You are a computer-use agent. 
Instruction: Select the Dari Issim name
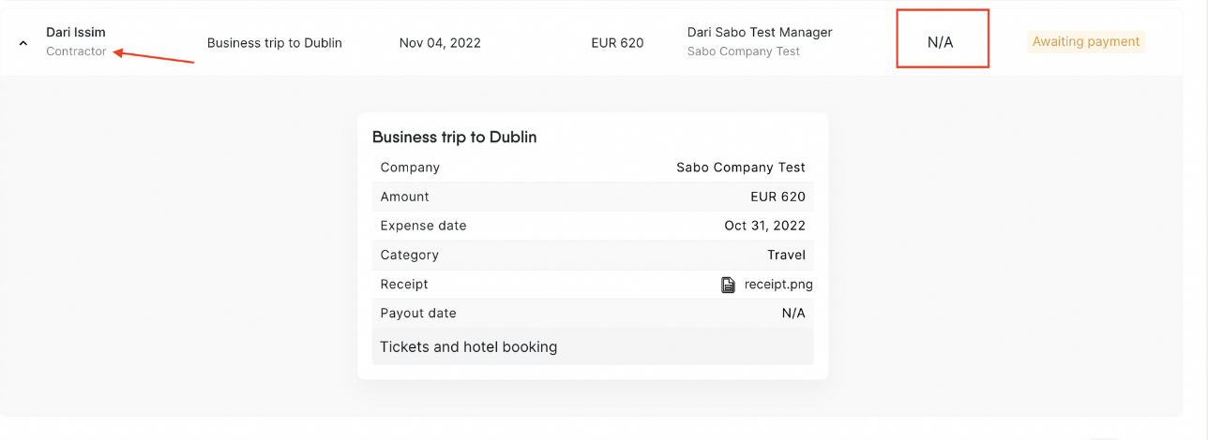pyautogui.click(x=75, y=33)
